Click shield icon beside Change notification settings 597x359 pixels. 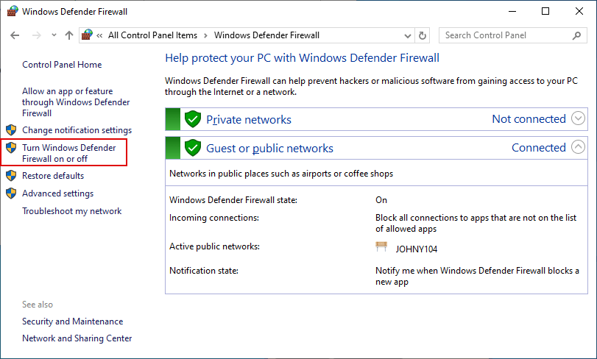tap(11, 130)
